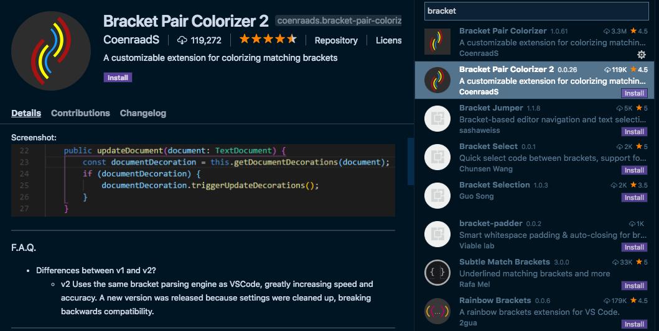
Task: Install the Subtle Match Brackets extension
Action: tap(634, 286)
